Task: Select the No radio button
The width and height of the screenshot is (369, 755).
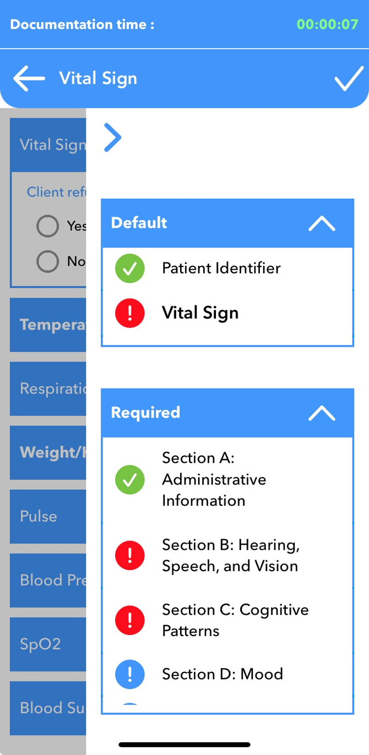Action: pos(48,261)
